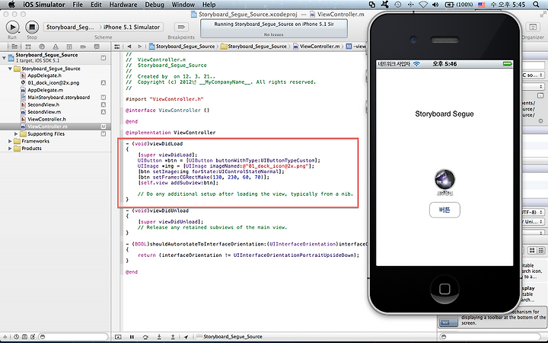Click the volume icon in menu bar
548x343 pixels.
coord(435,5)
